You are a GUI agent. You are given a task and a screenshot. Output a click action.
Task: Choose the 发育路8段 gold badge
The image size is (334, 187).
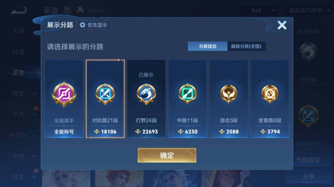tap(270, 94)
